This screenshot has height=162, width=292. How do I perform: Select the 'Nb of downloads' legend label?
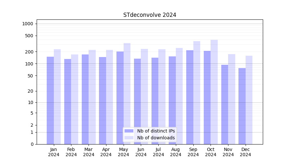[156, 138]
